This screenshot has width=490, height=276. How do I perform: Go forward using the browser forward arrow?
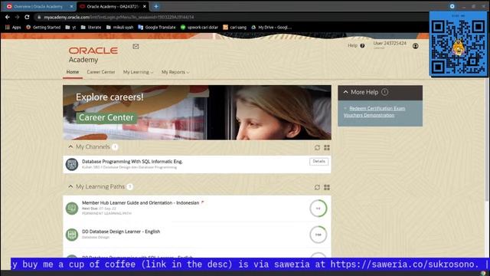point(17,17)
